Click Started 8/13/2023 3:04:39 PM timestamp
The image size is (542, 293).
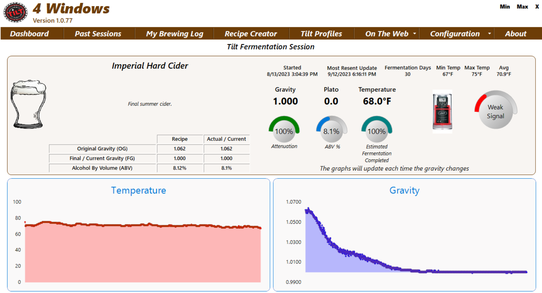point(292,74)
